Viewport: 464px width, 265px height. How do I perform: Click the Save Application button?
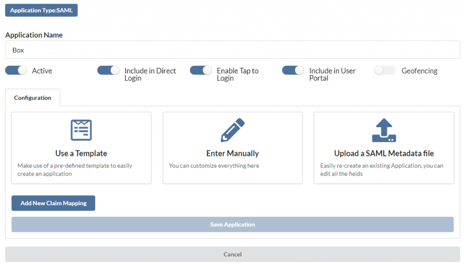pos(232,225)
